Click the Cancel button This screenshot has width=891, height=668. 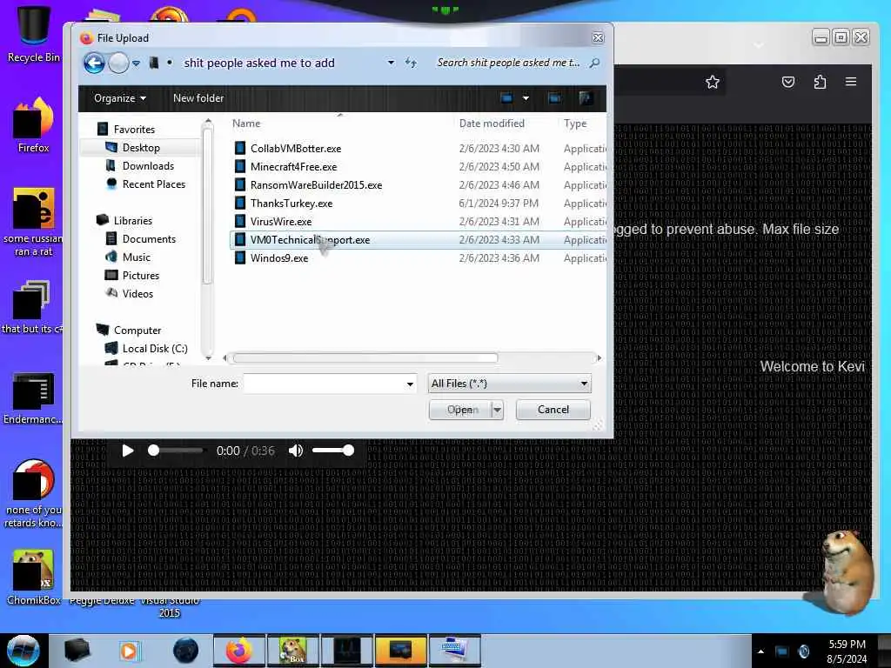553,410
